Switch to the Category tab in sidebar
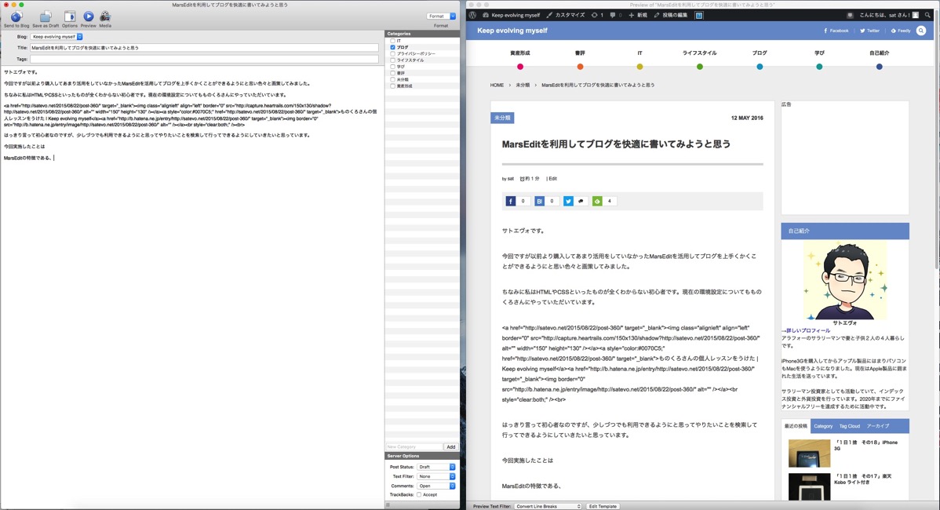Viewport: 940px width, 510px height. (x=823, y=426)
